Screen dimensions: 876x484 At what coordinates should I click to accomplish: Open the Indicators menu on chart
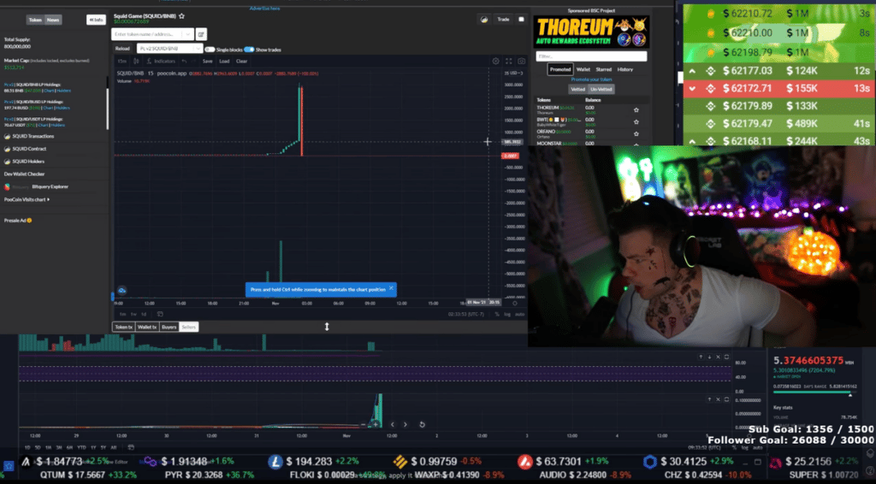pos(164,62)
